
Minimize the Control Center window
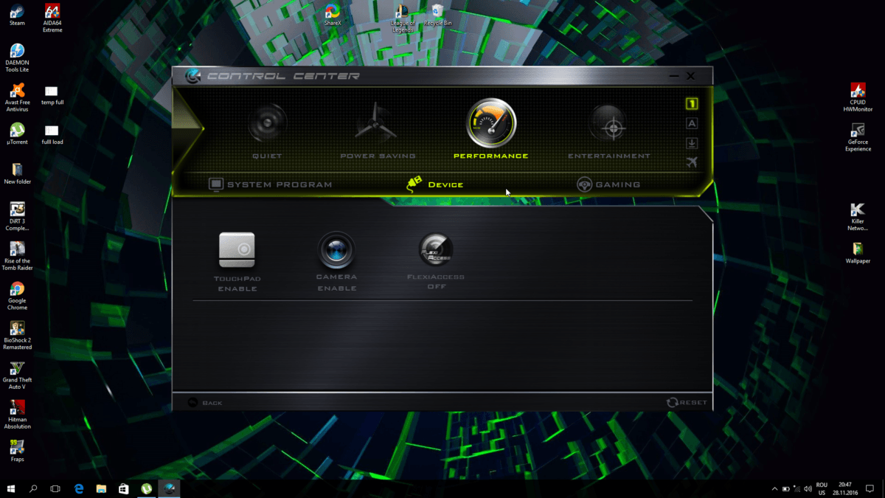tap(674, 76)
